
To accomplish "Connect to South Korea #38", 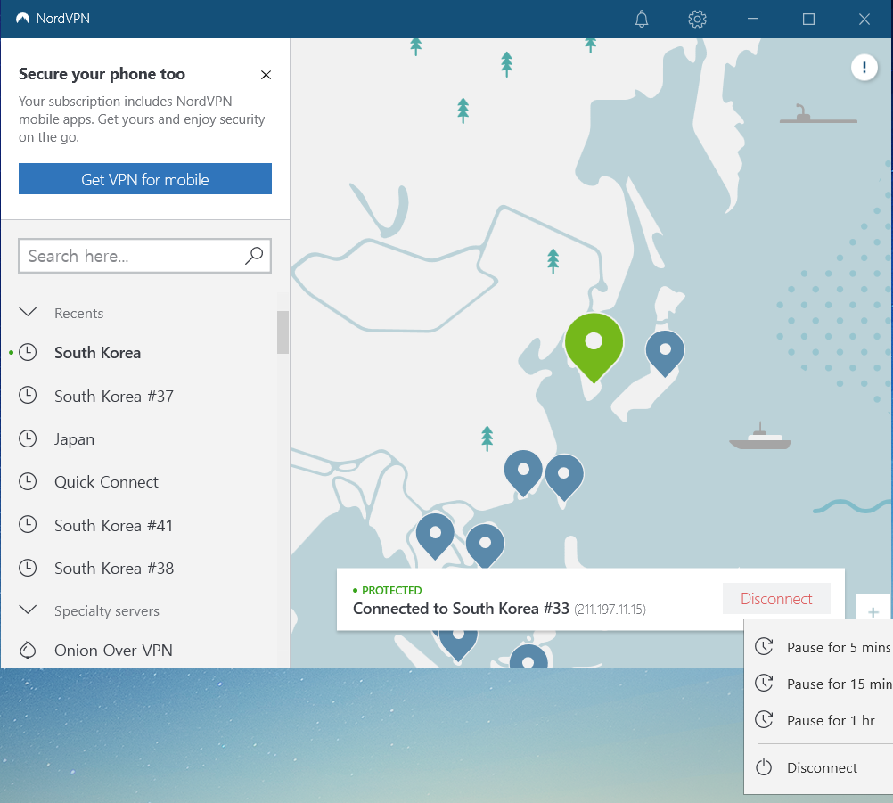I will (114, 568).
